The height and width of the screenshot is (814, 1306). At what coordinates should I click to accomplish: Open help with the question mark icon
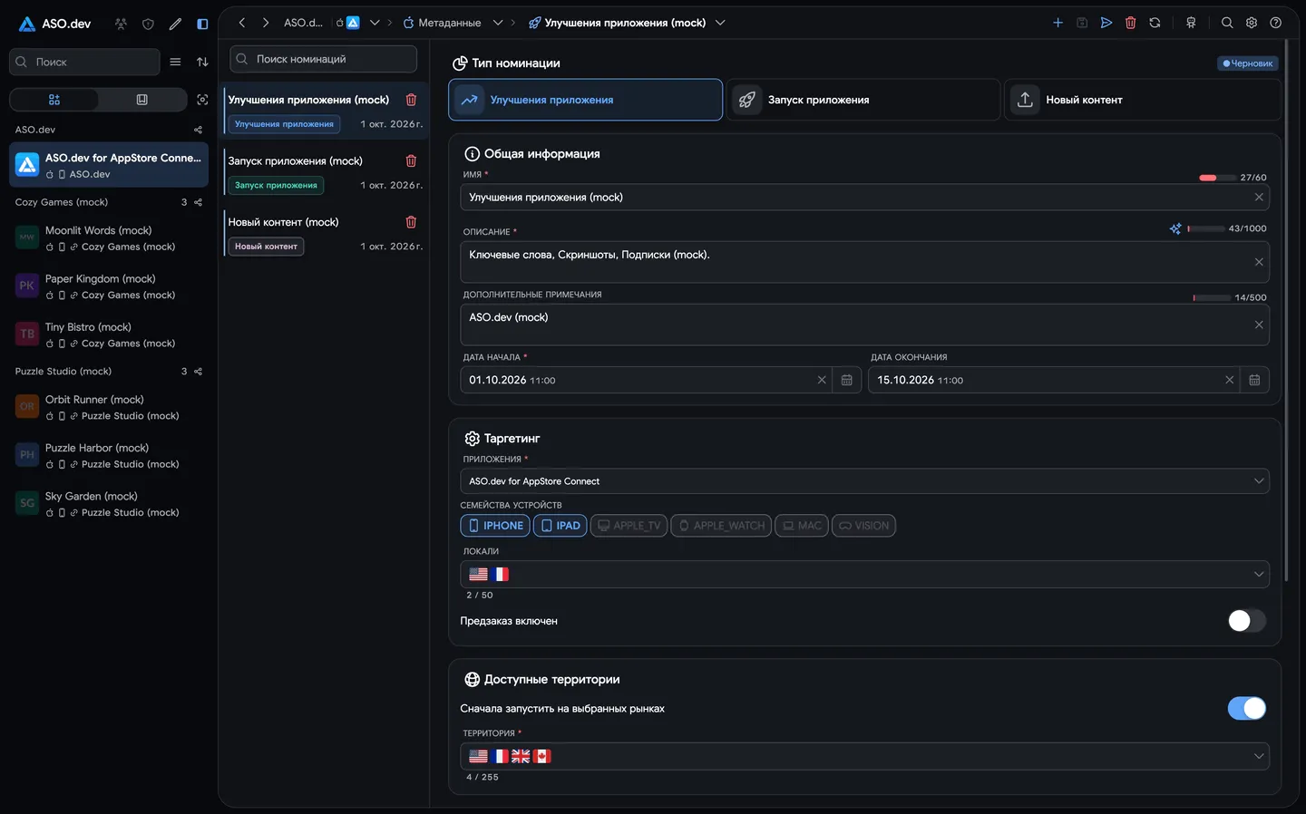1276,23
